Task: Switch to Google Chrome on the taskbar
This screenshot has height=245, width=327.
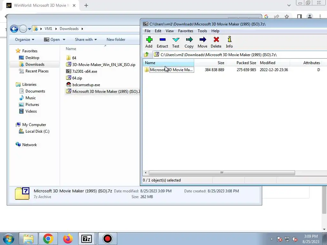Action: pos(48,239)
